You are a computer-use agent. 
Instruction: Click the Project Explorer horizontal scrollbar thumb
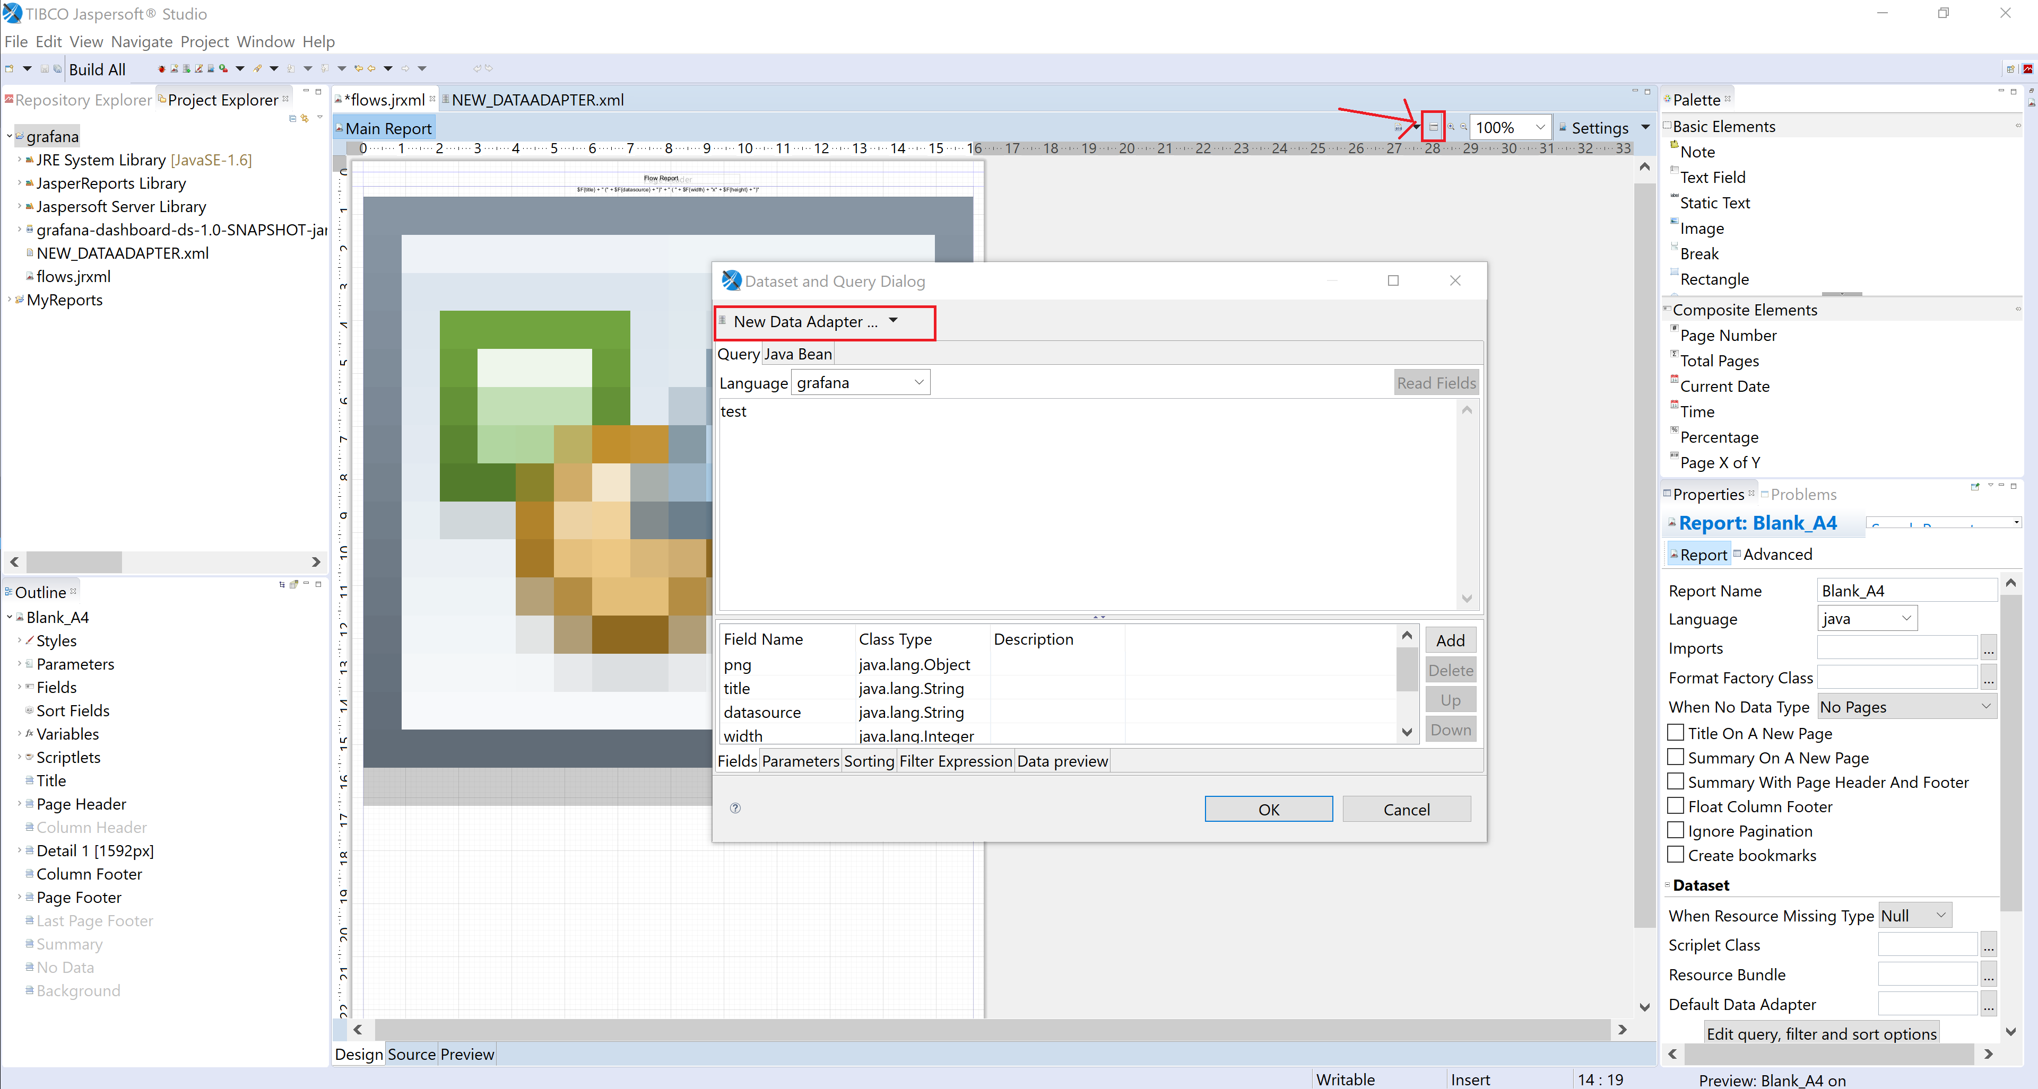74,562
